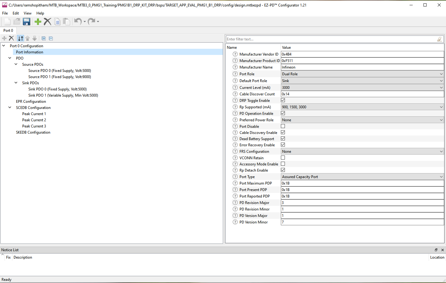Collapse the SCEDB Configuration node
This screenshot has height=283, width=446.
(10, 107)
